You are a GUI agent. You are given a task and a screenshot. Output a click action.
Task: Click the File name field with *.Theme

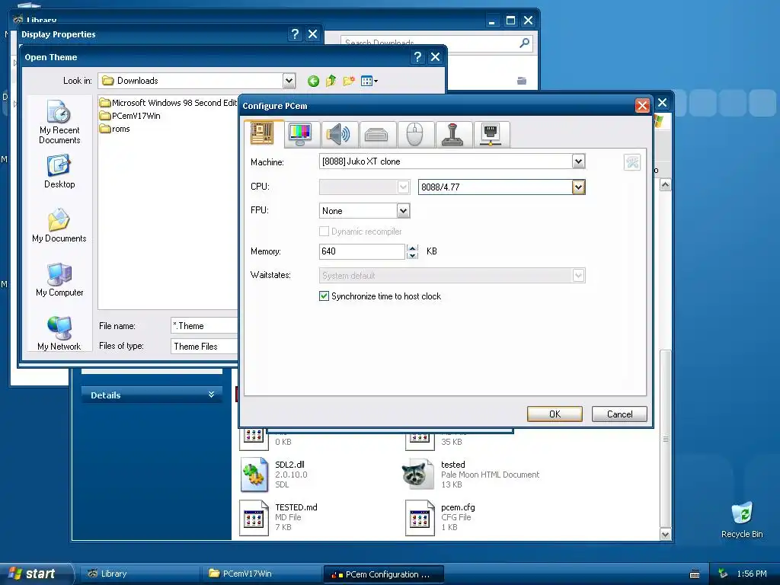(204, 326)
